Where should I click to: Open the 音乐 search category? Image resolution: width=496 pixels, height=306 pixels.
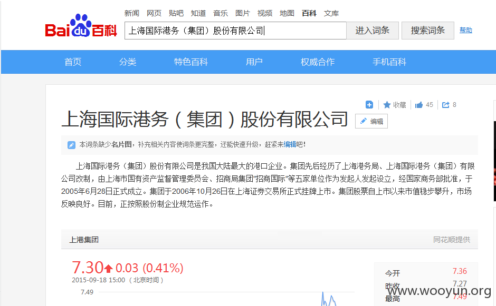tap(221, 13)
